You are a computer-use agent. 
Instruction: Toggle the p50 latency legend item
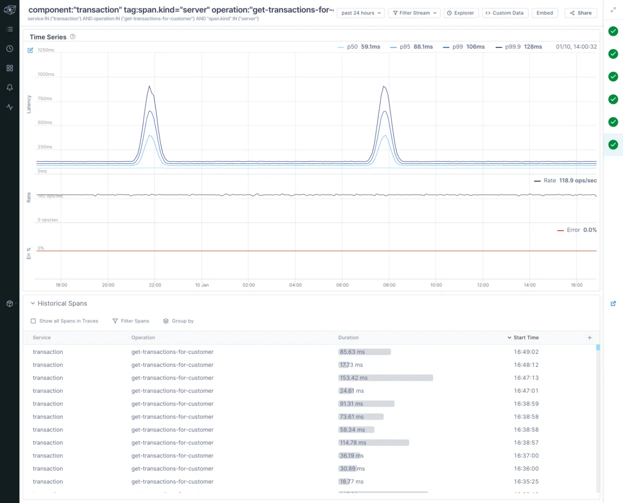click(359, 47)
